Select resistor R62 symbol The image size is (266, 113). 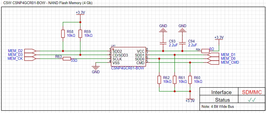click(x=159, y=80)
